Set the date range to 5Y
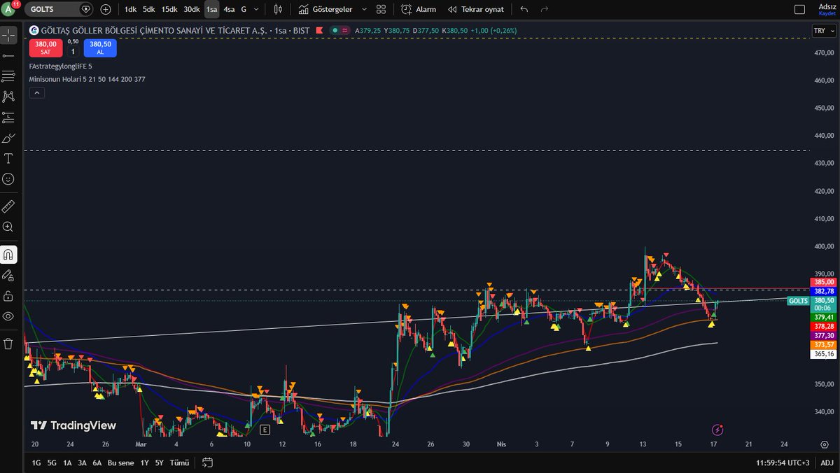The image size is (840, 473). coord(160,463)
